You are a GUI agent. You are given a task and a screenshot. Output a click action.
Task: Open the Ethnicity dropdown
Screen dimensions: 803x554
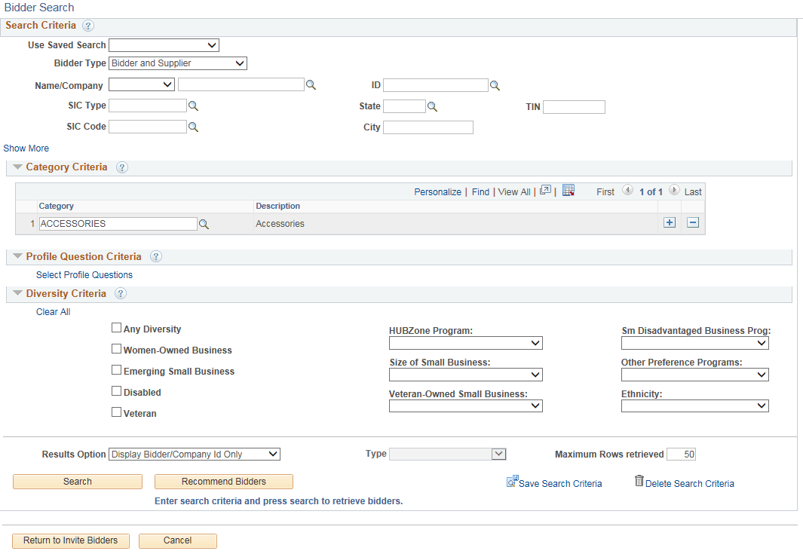pyautogui.click(x=694, y=406)
